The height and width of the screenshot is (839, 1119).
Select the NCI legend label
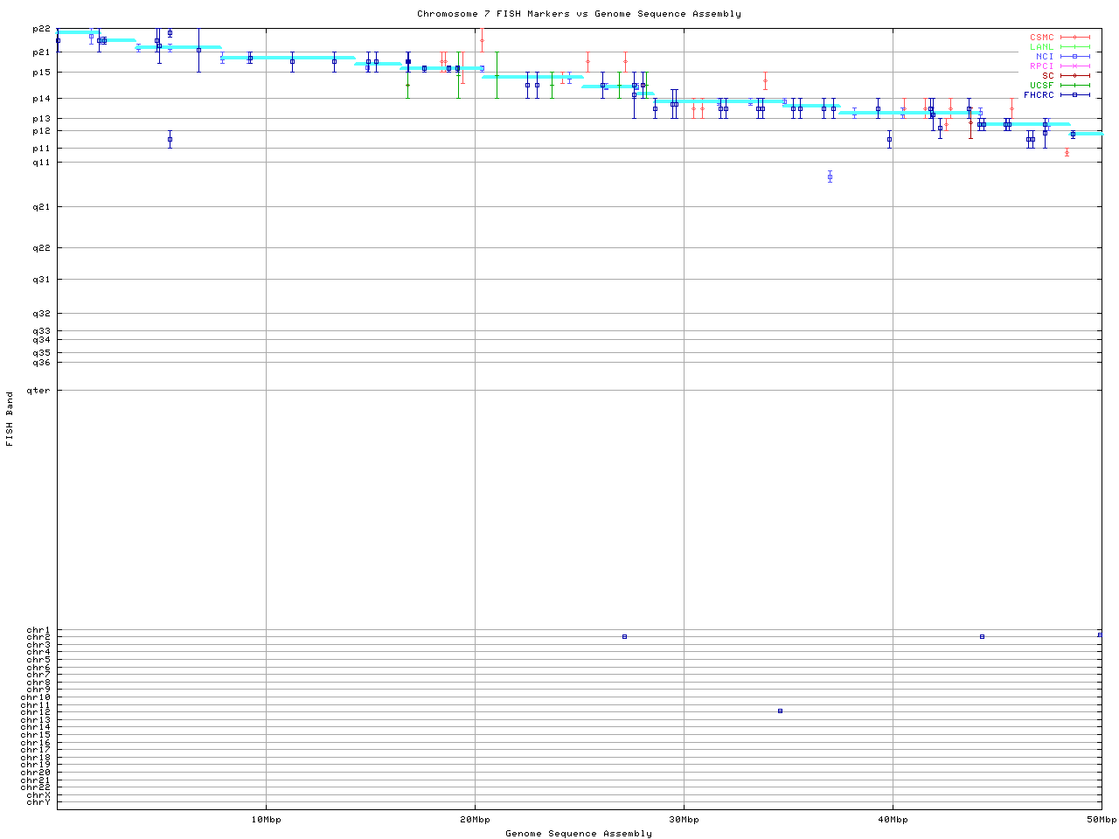(x=1045, y=57)
